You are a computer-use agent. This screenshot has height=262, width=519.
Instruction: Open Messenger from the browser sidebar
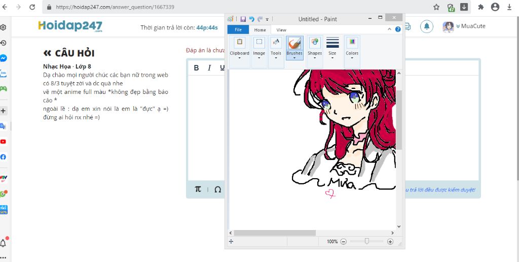pos(4,58)
